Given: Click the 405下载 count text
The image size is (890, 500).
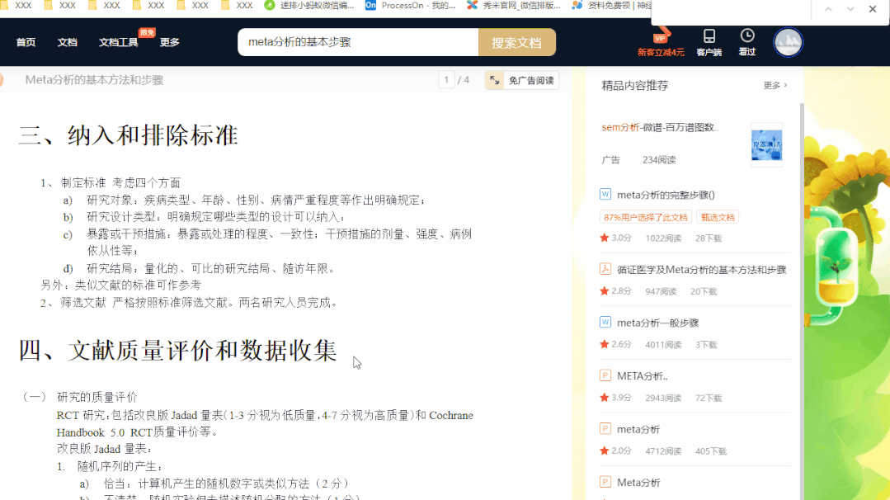Looking at the screenshot, I should click(711, 452).
